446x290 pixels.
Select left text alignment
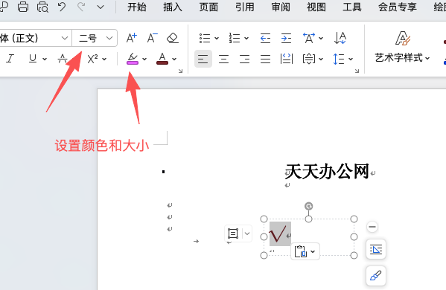click(203, 59)
